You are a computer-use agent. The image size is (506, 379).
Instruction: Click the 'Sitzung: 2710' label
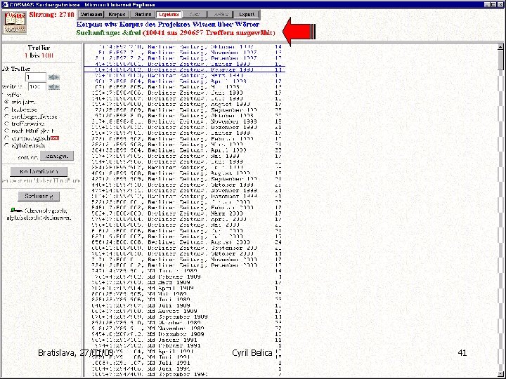tap(51, 15)
